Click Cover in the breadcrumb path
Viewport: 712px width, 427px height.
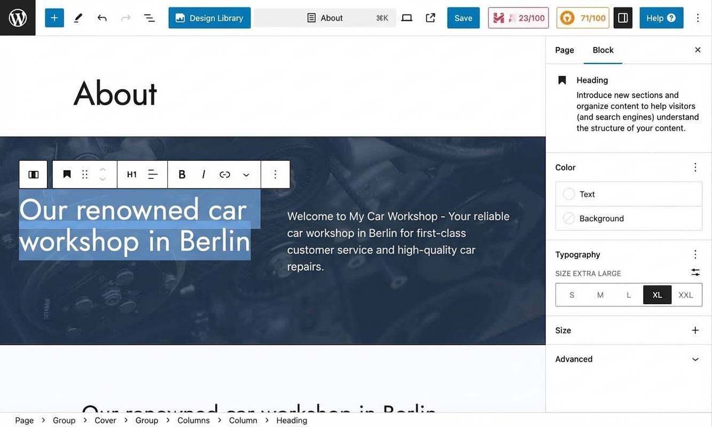point(105,420)
